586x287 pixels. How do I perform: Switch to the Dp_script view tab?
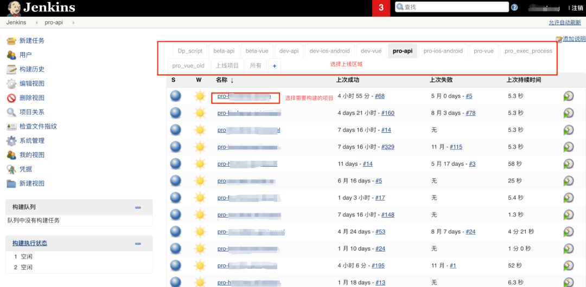click(190, 51)
